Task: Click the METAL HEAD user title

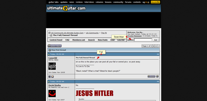Action: point(53,60)
